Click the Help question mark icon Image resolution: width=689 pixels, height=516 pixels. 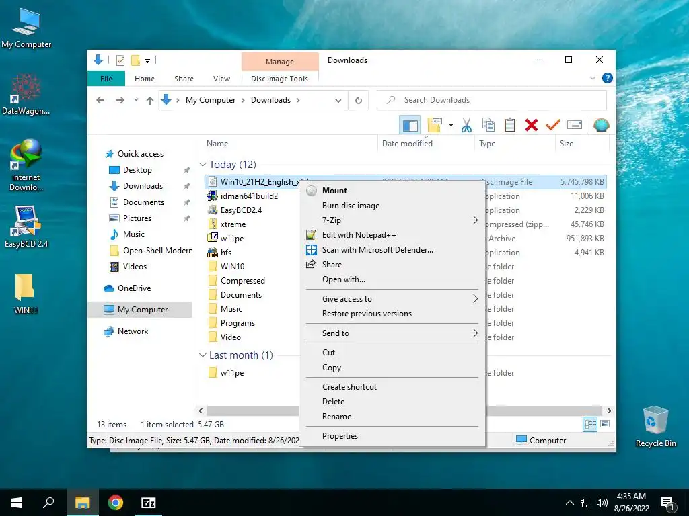pos(608,78)
